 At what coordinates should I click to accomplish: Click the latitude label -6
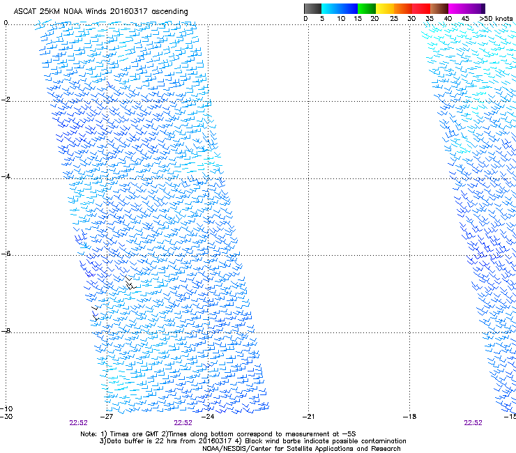point(6,254)
